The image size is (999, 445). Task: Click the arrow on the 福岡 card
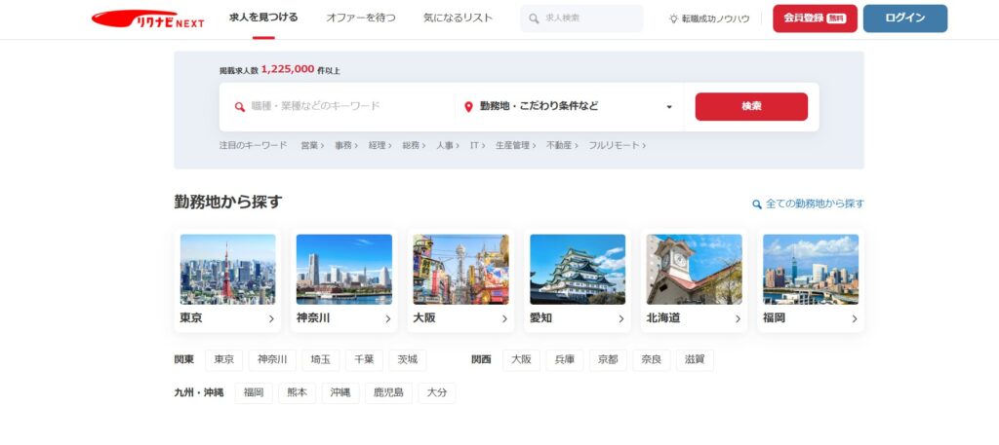point(855,319)
